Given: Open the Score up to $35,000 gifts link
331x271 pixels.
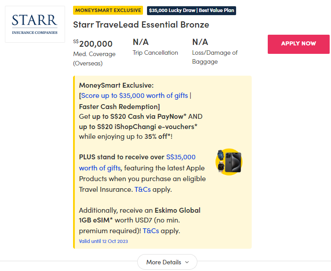Looking at the screenshot, I should pos(135,96).
